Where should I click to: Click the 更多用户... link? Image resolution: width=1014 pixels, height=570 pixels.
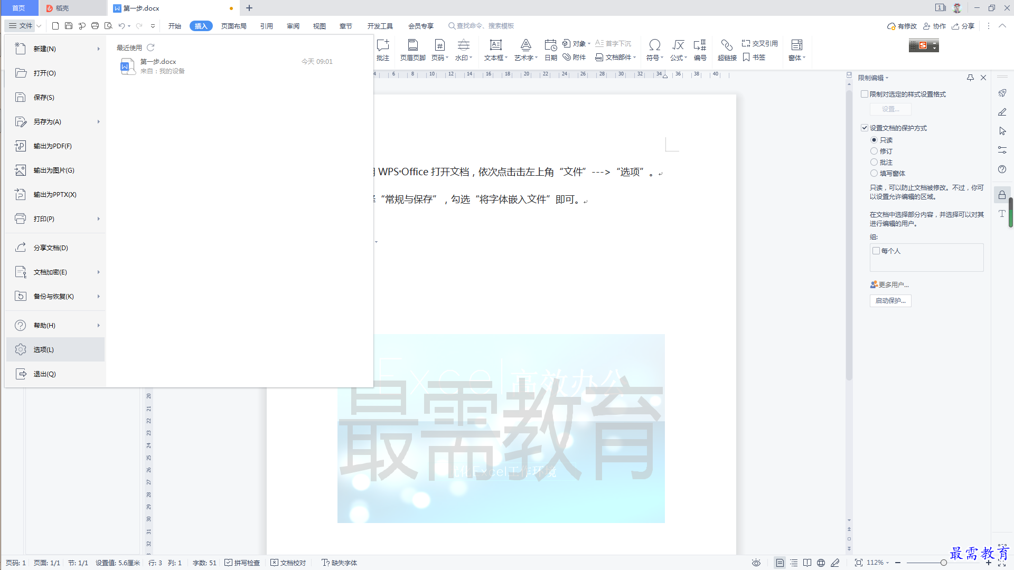889,284
